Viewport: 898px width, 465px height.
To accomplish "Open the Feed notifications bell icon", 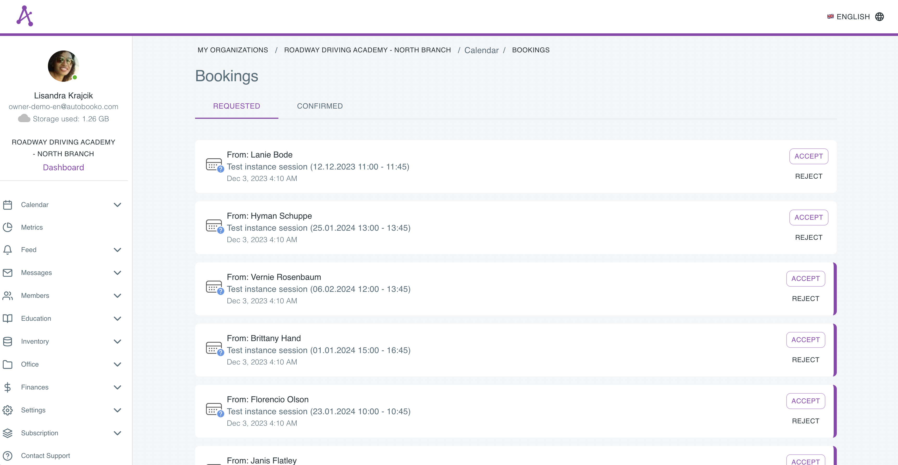I will pyautogui.click(x=8, y=250).
